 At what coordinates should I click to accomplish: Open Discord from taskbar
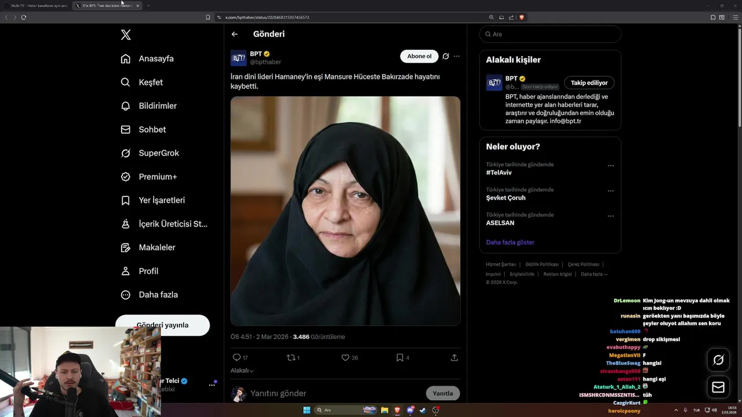pos(410,410)
